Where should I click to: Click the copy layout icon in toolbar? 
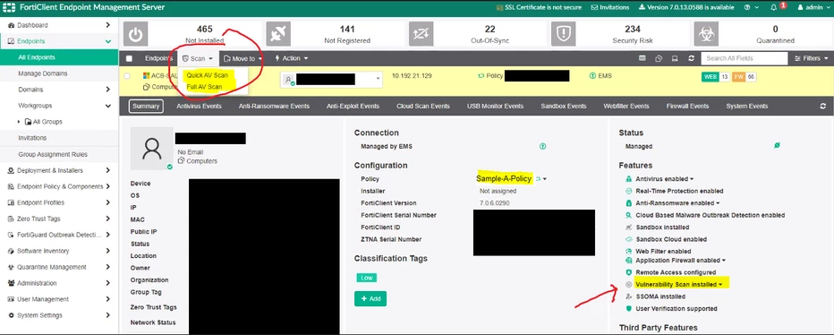click(659, 58)
